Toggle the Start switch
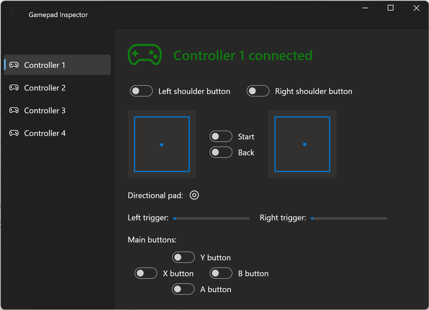 [221, 136]
